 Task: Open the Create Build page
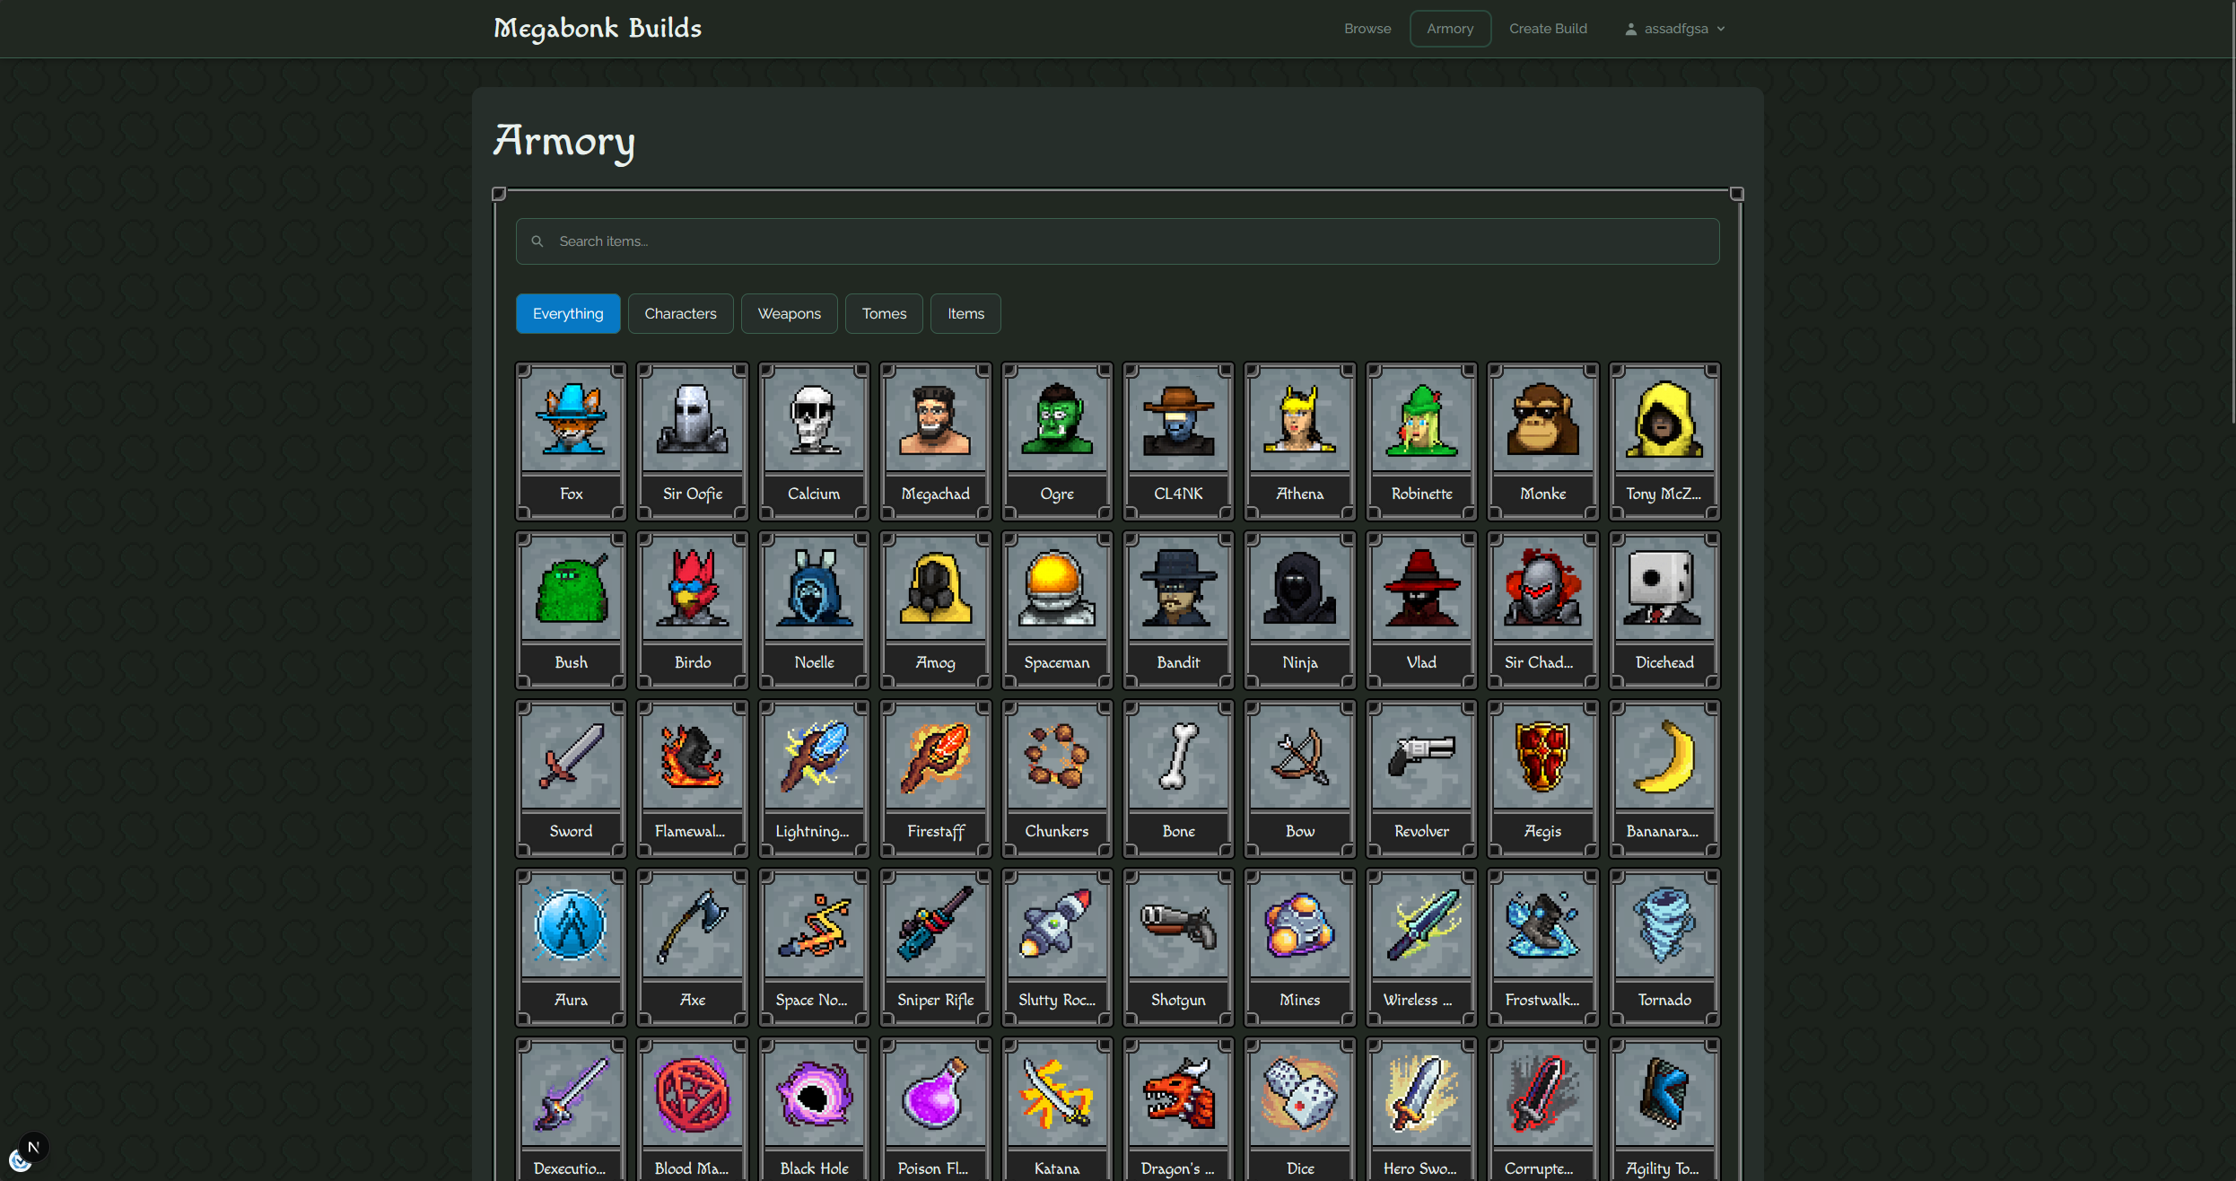point(1548,29)
